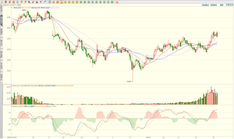Click the rightmost text link at top right
The height and width of the screenshot is (139, 234).
click(x=222, y=5)
